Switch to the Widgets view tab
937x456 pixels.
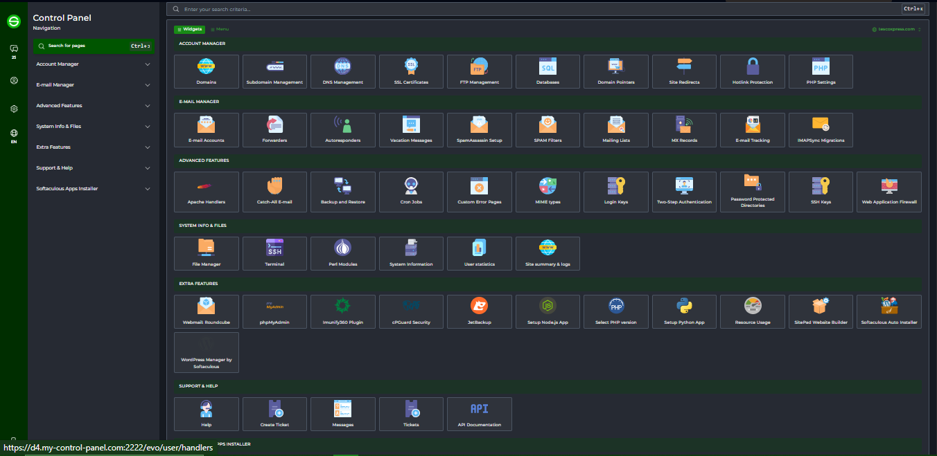click(189, 29)
